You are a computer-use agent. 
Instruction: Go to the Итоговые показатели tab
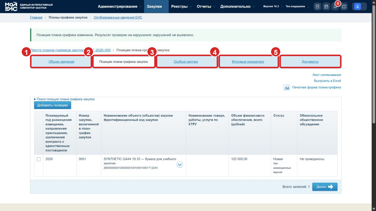coord(248,62)
